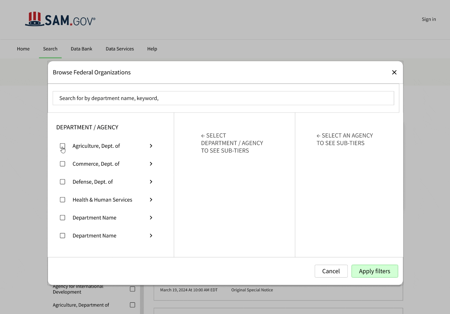Click the Agriculture, Dept. of label
The image size is (450, 314).
96,146
